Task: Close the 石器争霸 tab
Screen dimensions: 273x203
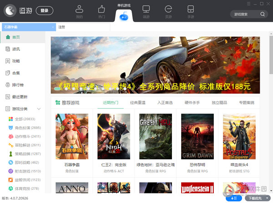Action: tap(53, 27)
